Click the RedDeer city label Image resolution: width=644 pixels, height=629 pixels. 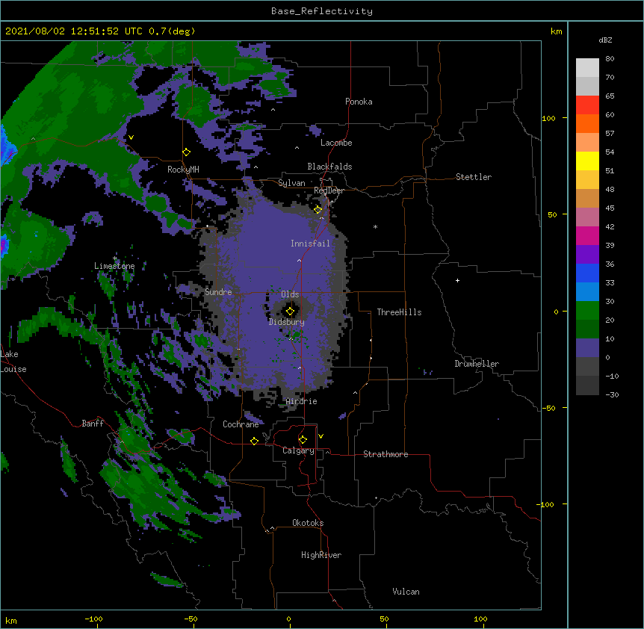pyautogui.click(x=329, y=190)
